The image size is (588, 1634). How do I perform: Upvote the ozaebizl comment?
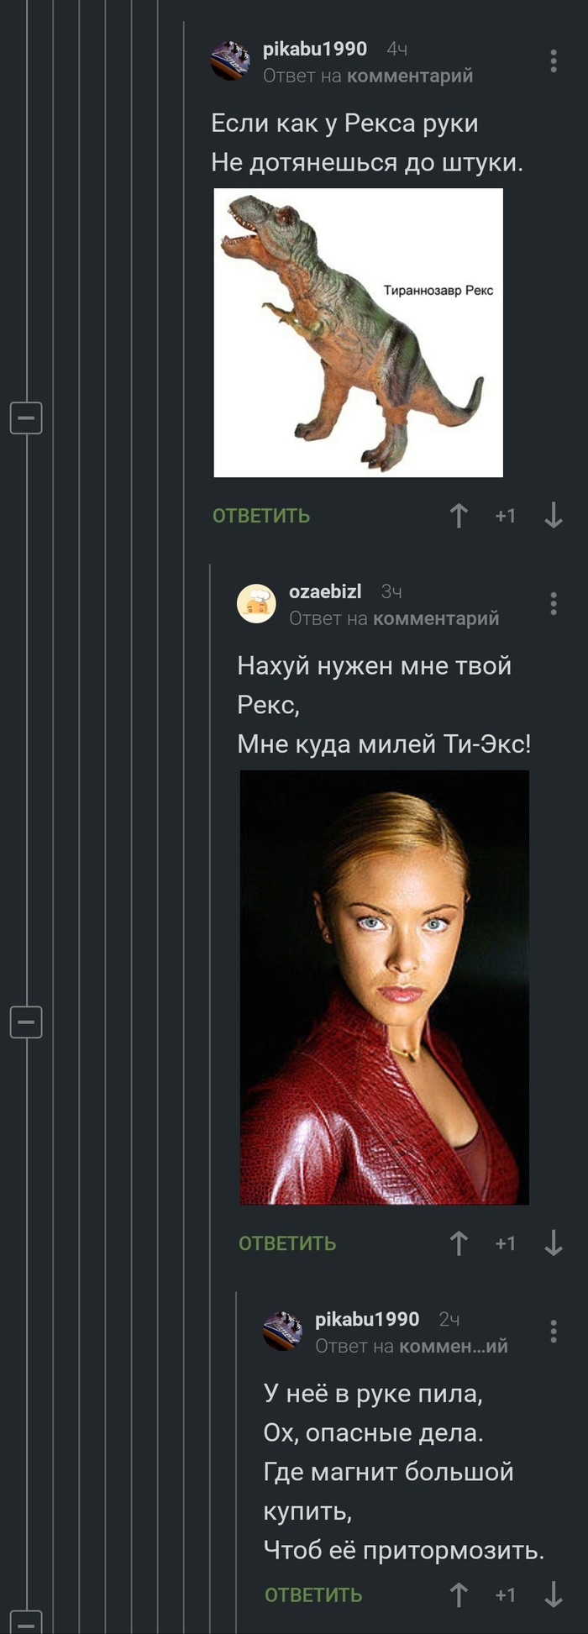tap(459, 1243)
